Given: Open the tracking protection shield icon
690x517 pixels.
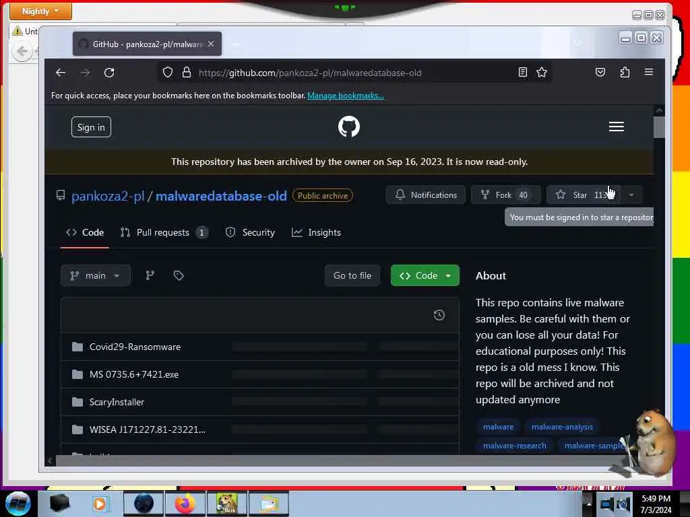Looking at the screenshot, I should (x=168, y=73).
